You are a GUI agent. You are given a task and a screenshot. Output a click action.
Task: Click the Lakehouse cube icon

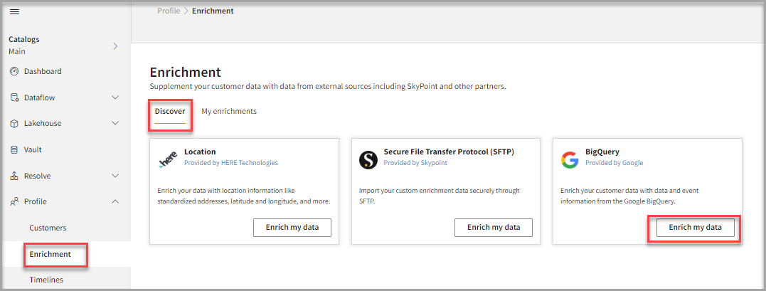(14, 124)
